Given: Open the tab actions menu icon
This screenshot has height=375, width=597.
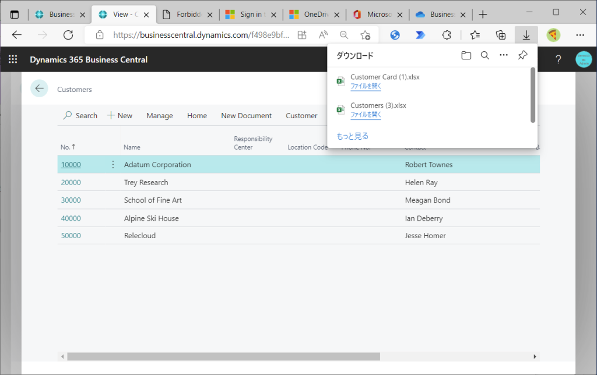Looking at the screenshot, I should tap(15, 15).
